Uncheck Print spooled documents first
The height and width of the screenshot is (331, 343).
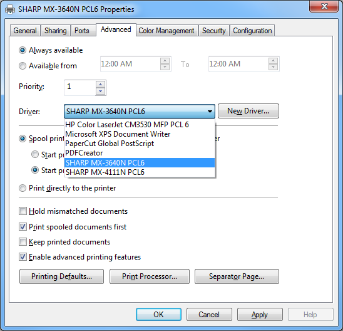tap(23, 226)
